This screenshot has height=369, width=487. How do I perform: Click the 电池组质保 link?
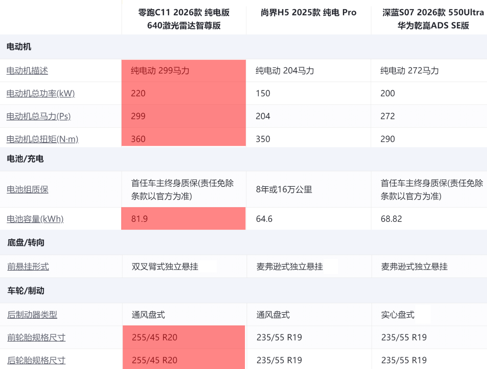[27, 189]
